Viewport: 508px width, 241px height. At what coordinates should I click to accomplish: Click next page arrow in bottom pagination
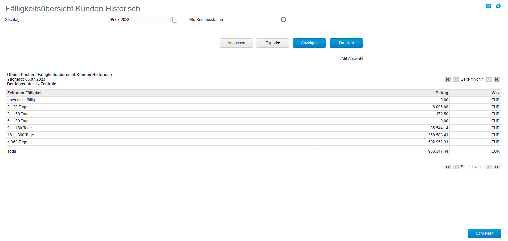click(489, 167)
